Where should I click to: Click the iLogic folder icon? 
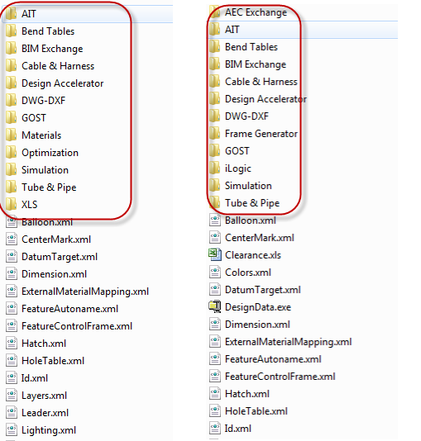click(x=214, y=168)
